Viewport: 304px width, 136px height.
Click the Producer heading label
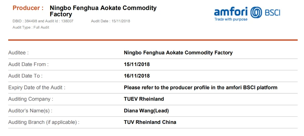[28, 8]
